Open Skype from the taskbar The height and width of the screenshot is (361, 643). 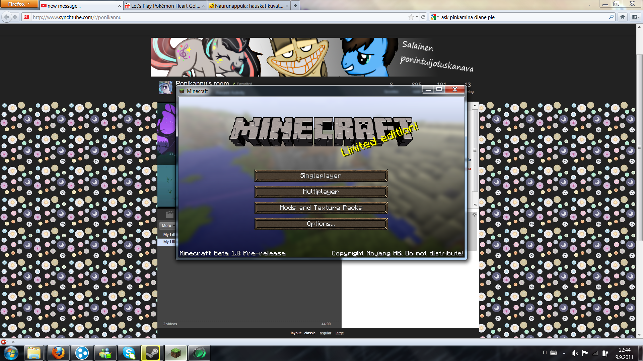(x=129, y=353)
